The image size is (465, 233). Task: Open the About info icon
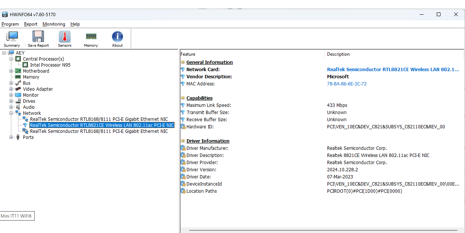(117, 37)
